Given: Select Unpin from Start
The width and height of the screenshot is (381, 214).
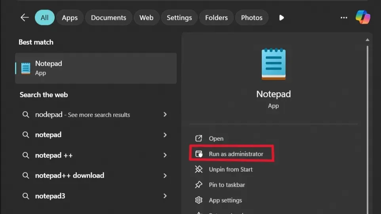Looking at the screenshot, I should pyautogui.click(x=231, y=169).
